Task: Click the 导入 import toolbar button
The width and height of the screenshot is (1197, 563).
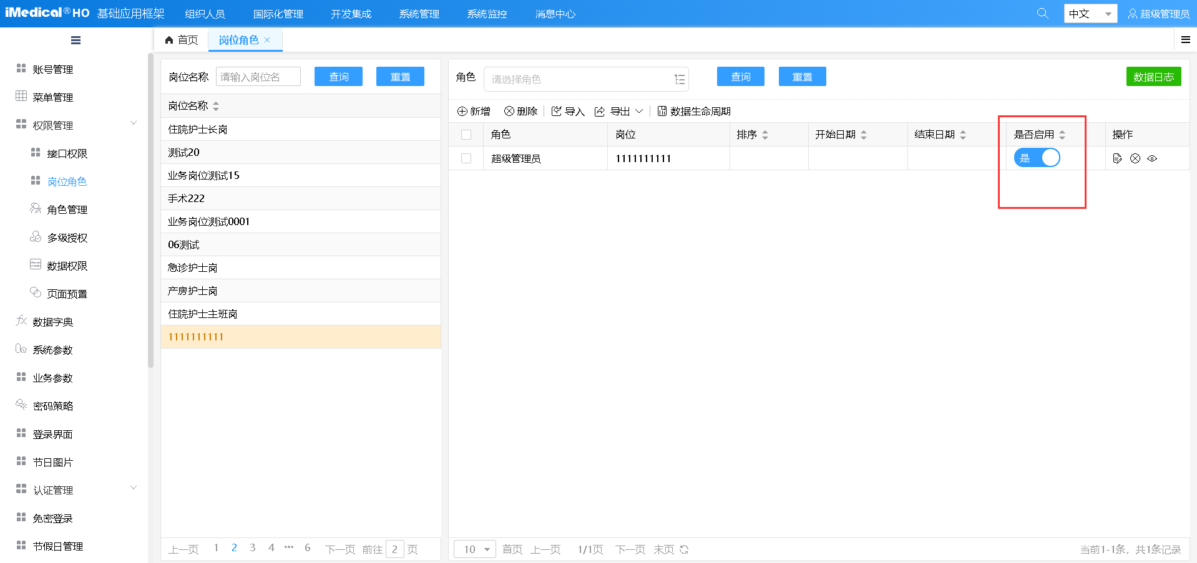Action: point(568,111)
